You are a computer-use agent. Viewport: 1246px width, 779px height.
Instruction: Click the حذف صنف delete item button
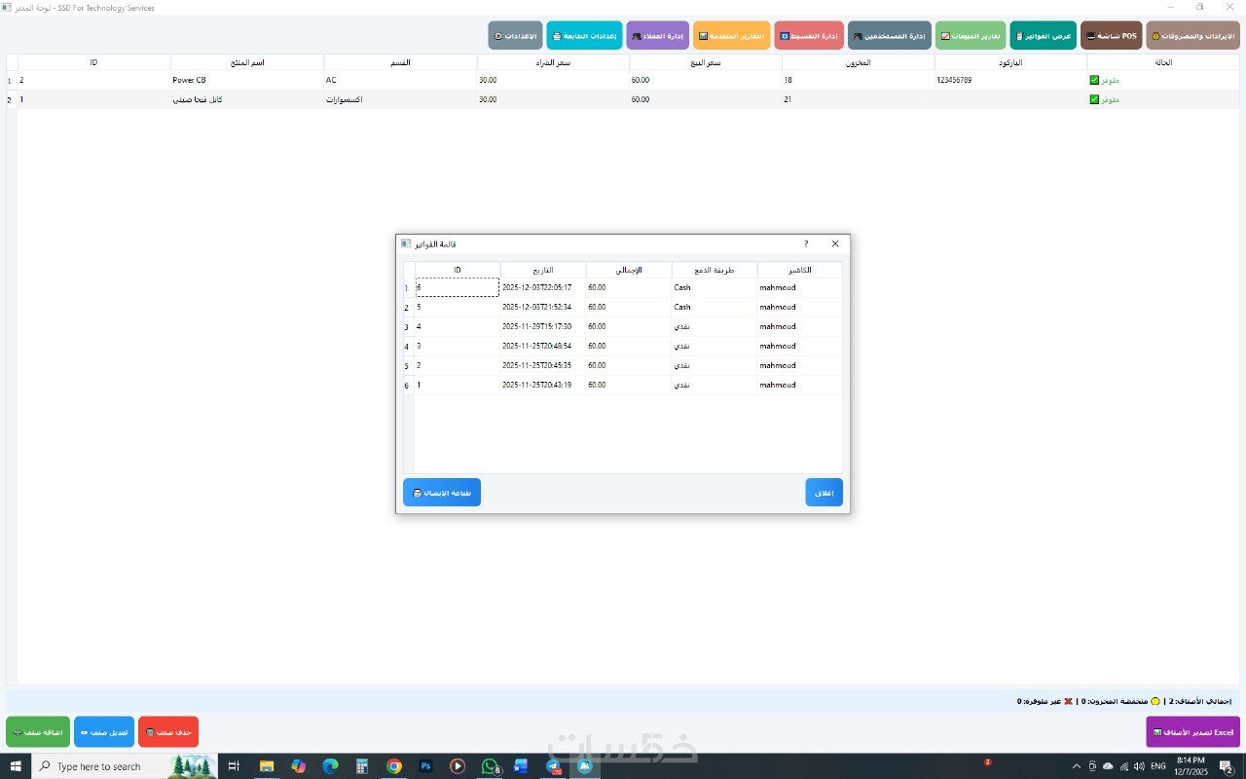(x=168, y=732)
